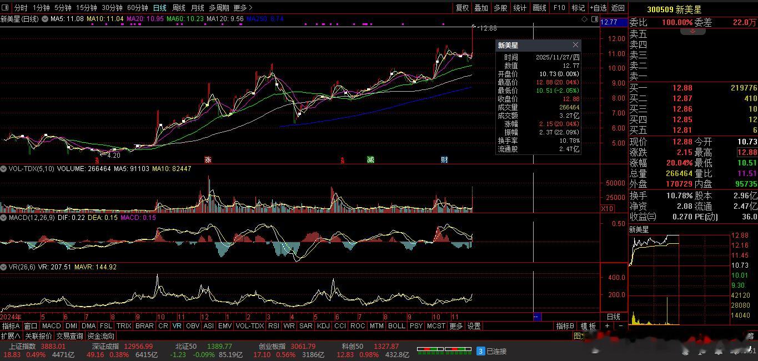Click the X10 volume scale label

point(608,208)
